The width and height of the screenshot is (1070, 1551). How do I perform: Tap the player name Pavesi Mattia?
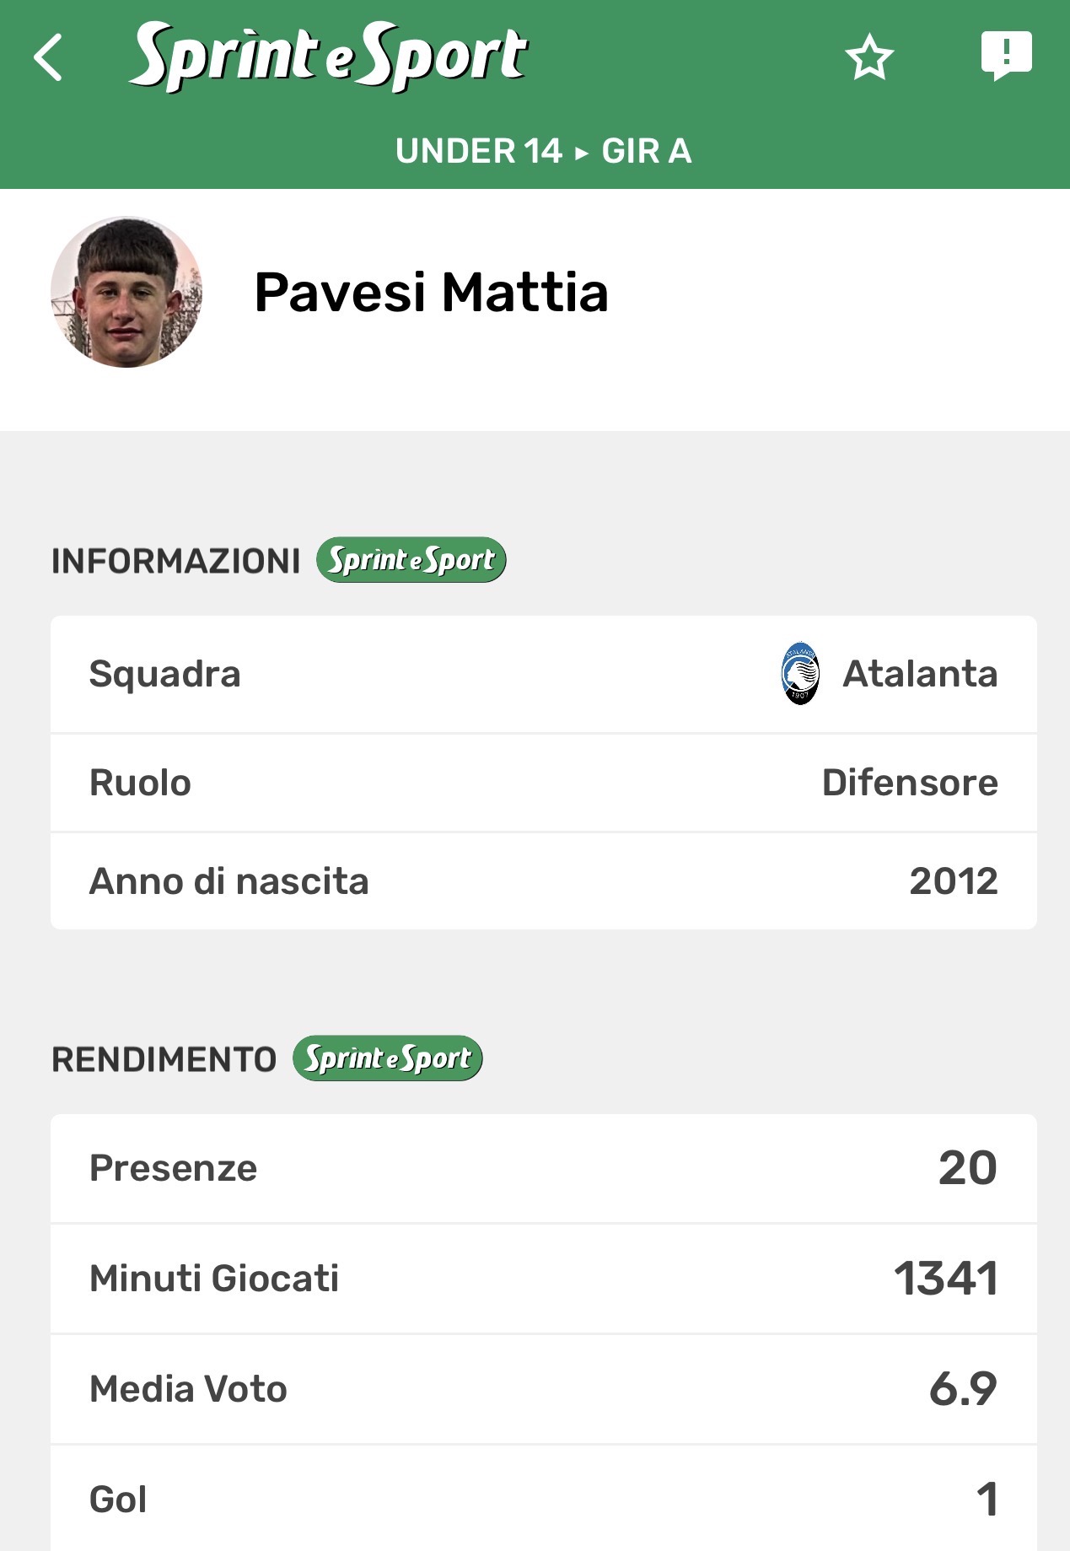tap(431, 293)
